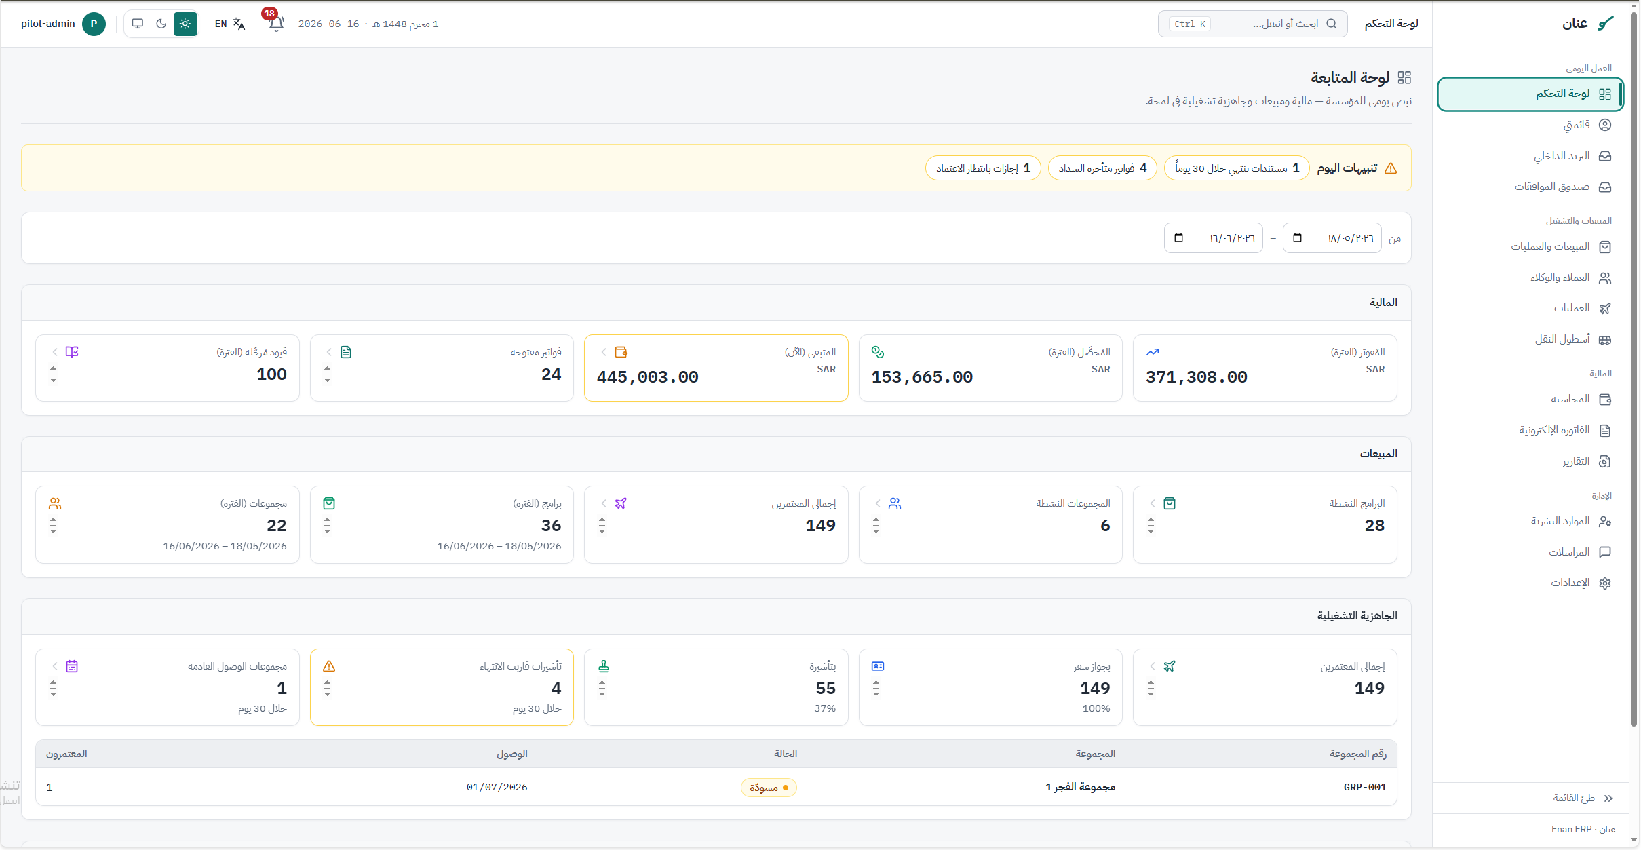This screenshot has height=850, width=1641.
Task: Click the trend arrow icon on المُفوتَر card
Action: pos(1153,352)
